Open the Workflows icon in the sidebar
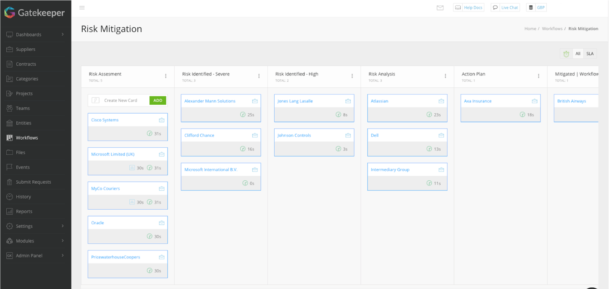Image resolution: width=609 pixels, height=289 pixels. [9, 138]
